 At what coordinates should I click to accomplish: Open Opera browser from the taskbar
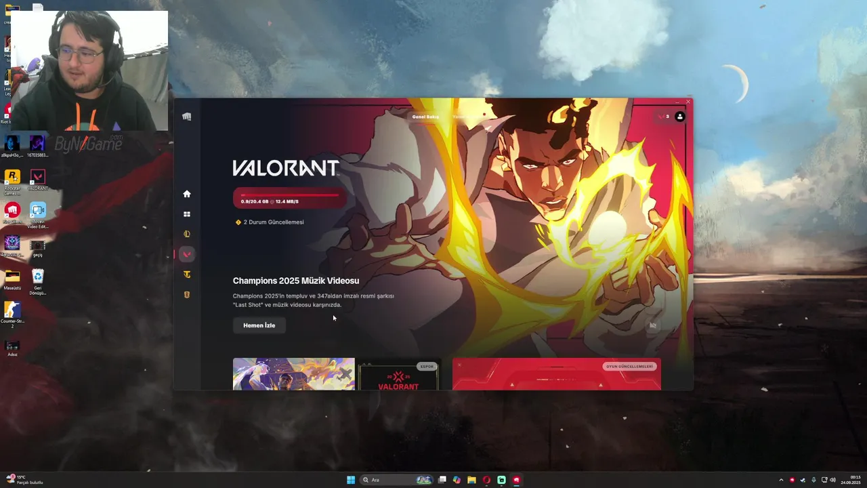[486, 480]
